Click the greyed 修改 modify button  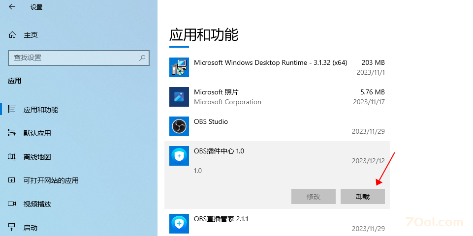(314, 197)
